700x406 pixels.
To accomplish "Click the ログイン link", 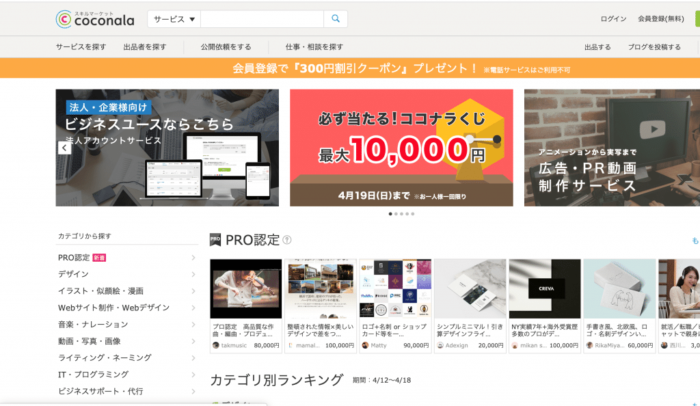I will 613,18.
